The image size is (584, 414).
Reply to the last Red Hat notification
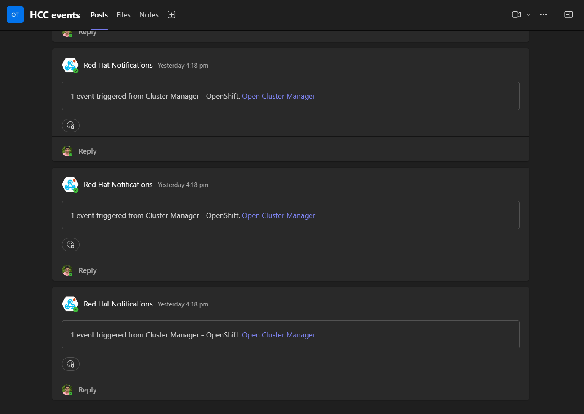click(x=88, y=390)
